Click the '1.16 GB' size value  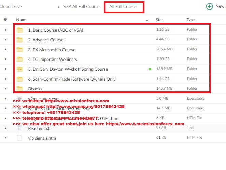pyautogui.click(x=163, y=29)
